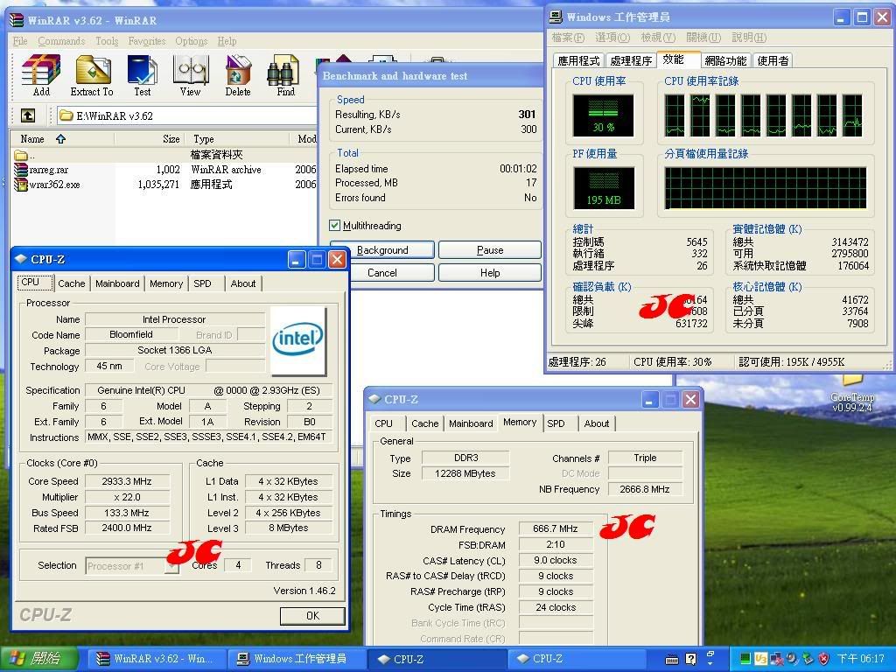Click the folder icon in WinRAR address bar
This screenshot has height=672, width=896.
[x=66, y=116]
